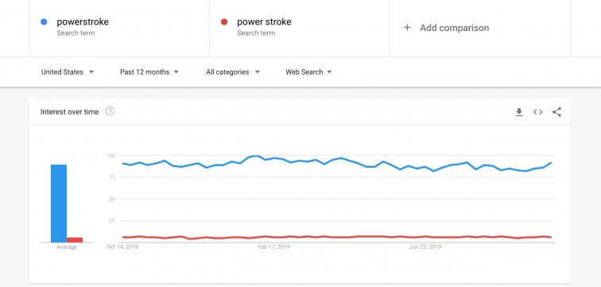Edit the powerstroke search term

pyautogui.click(x=83, y=21)
